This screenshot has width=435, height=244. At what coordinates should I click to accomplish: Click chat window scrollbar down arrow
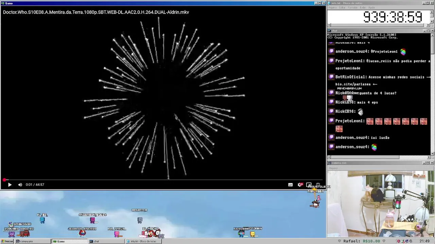click(432, 154)
